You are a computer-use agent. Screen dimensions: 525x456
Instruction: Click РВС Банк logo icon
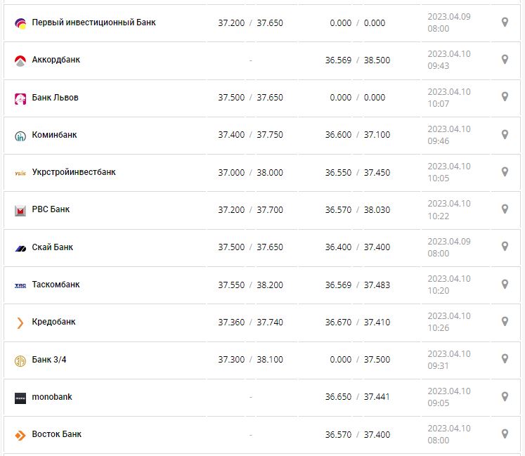pyautogui.click(x=20, y=210)
